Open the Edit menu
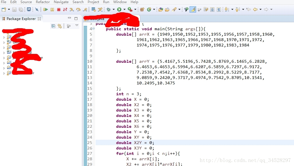Image resolution: width=294 pixels, height=166 pixels. tap(13, 2)
